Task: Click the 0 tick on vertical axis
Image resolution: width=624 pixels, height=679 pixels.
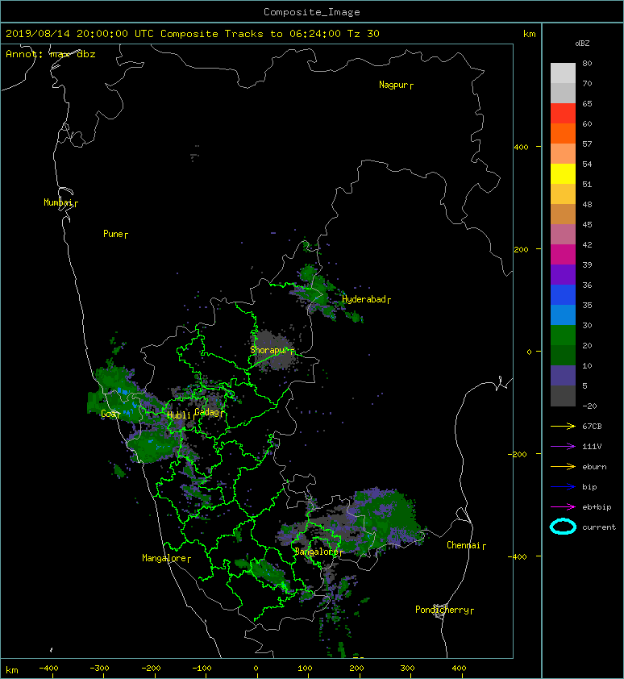Action: click(529, 352)
